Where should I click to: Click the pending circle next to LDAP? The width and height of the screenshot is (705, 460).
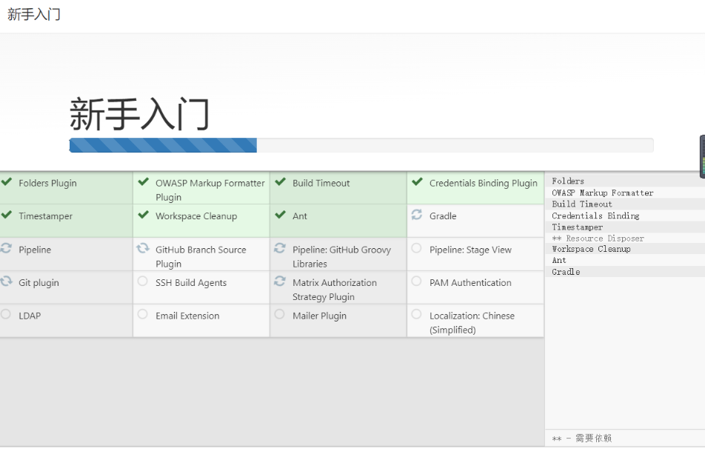[5, 314]
